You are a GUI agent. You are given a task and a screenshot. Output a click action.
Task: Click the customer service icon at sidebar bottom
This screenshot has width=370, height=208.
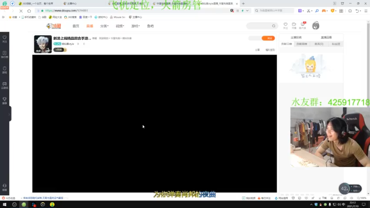tap(5, 187)
